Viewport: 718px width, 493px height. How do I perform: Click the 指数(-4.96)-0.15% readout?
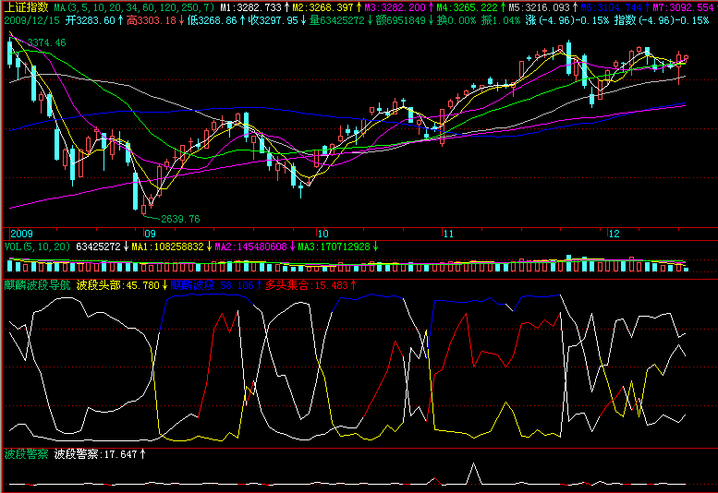coord(662,20)
